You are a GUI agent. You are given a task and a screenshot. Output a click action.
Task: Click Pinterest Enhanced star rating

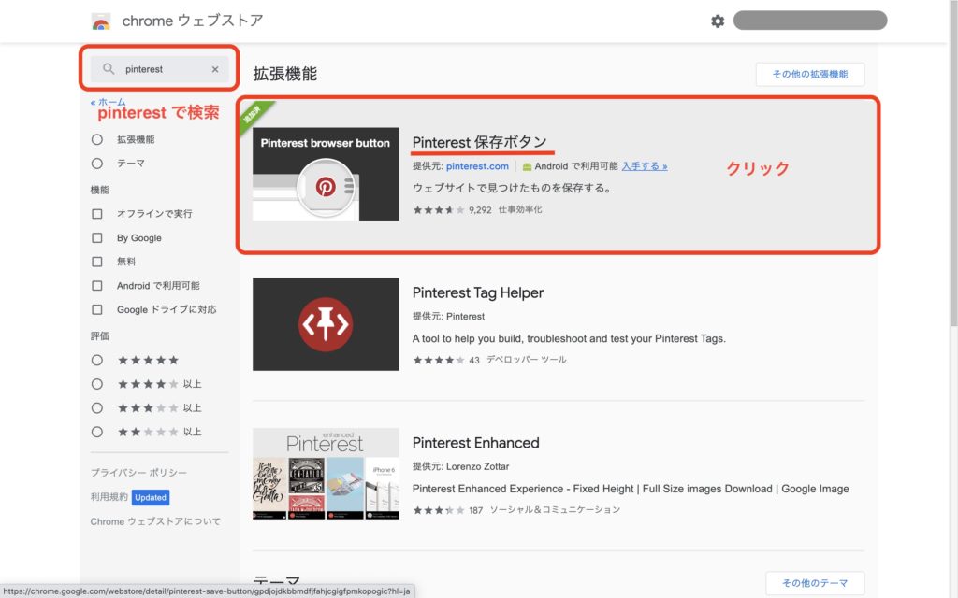click(x=439, y=510)
